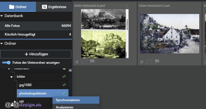Click the photo count 66094
206x109 pixels.
click(x=66, y=26)
